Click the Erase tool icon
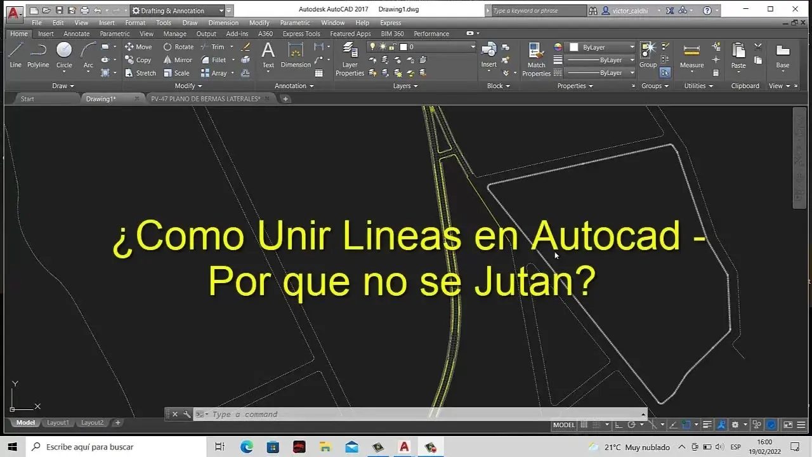 click(246, 47)
